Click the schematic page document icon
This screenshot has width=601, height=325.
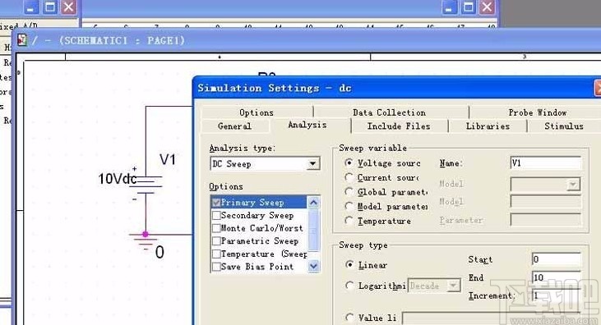[x=22, y=40]
